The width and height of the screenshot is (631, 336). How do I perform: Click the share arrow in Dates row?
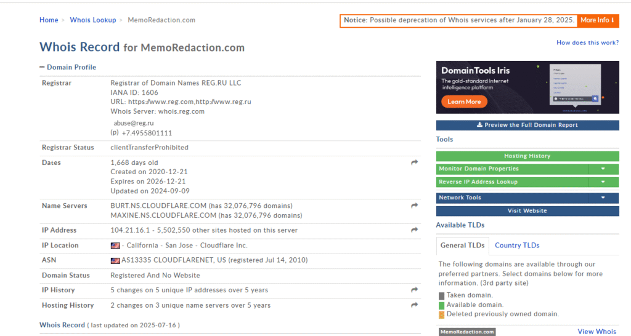point(415,162)
